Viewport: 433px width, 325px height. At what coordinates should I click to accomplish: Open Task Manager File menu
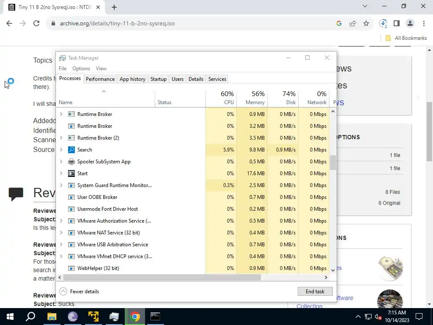coord(63,69)
